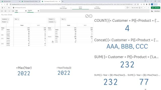This screenshot has width=161, height=90.
Task: Clear the Product selection
Action: pyautogui.click(x=38, y=11)
